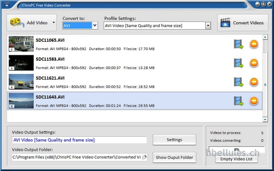The height and width of the screenshot is (171, 274).
Task: Select the SDC11065.AVI thumbnail
Action: coord(21,44)
